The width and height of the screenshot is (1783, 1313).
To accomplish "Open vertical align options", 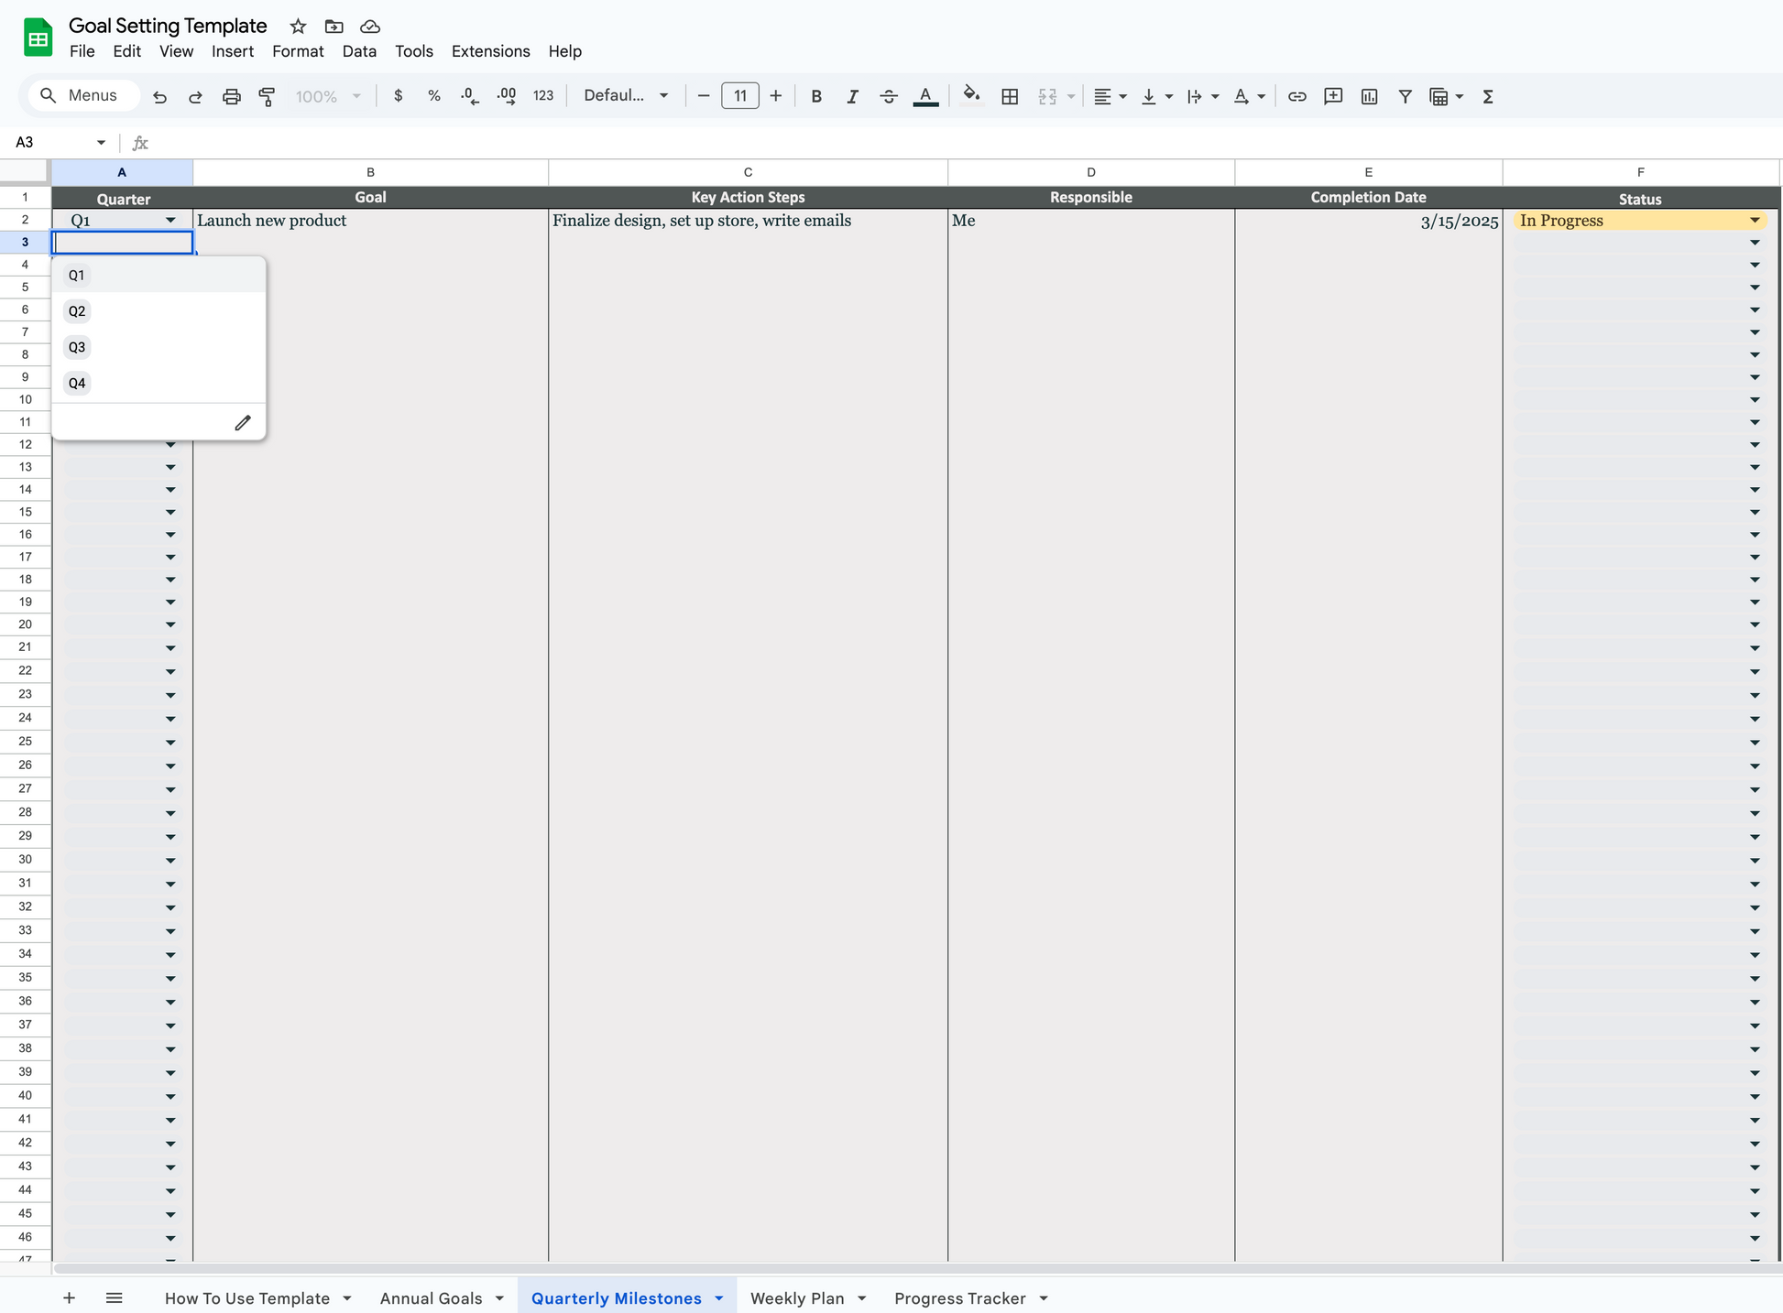I will [x=1156, y=96].
